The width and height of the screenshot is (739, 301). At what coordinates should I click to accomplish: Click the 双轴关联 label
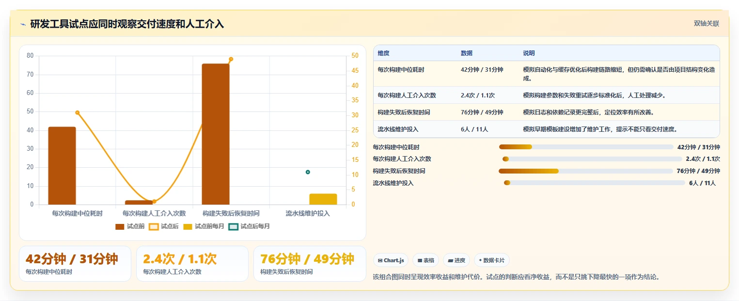(707, 24)
